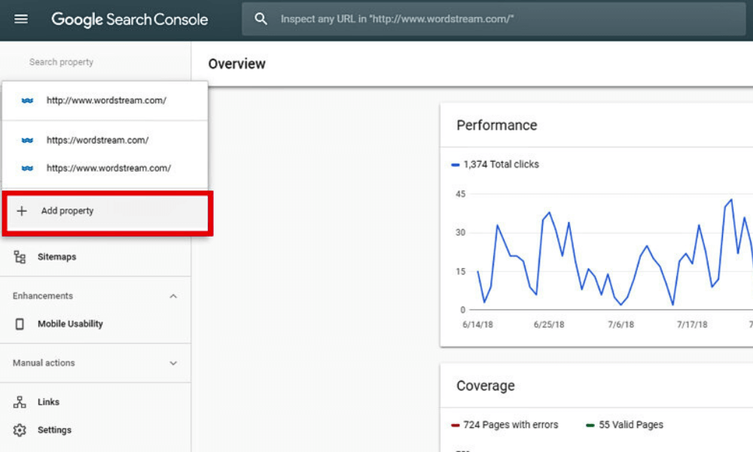Click the Overview page title
The image size is (753, 452).
236,64
